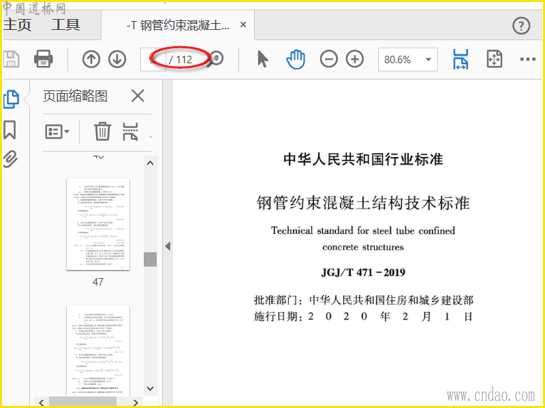545x408 pixels.
Task: Select page 47 thumbnail
Action: click(98, 224)
